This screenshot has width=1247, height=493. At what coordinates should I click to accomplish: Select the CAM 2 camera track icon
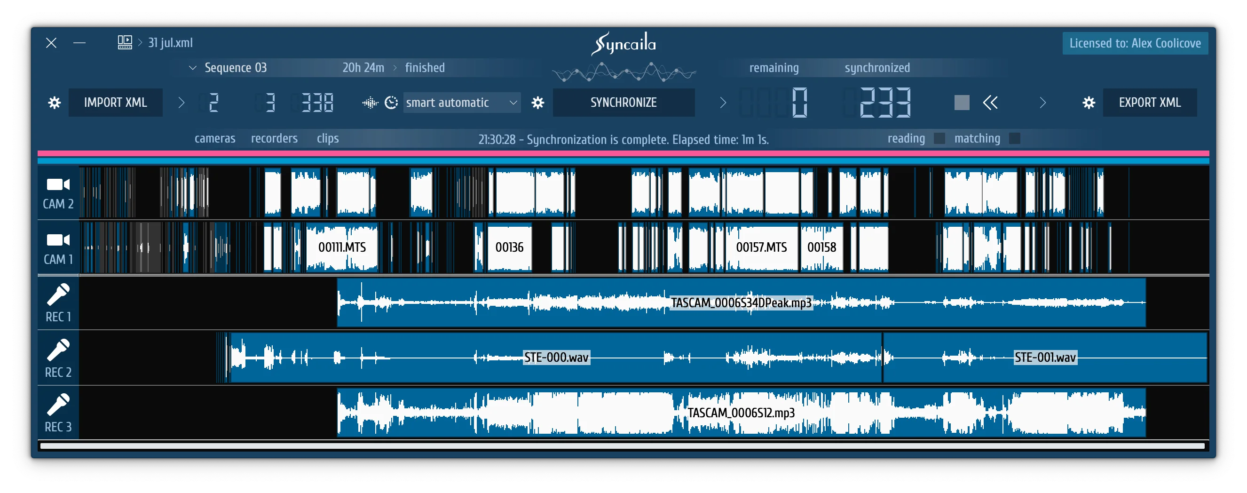pyautogui.click(x=58, y=185)
